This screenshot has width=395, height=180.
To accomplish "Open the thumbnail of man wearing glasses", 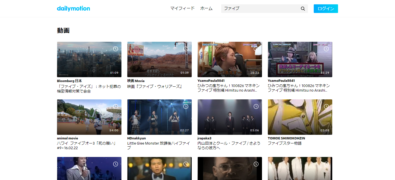I will [x=230, y=168].
